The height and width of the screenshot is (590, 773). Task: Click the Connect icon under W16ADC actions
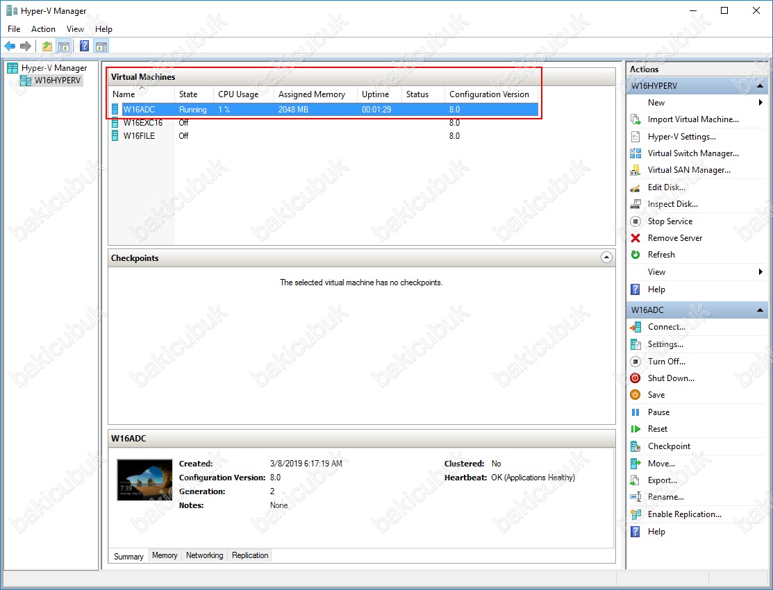point(635,327)
